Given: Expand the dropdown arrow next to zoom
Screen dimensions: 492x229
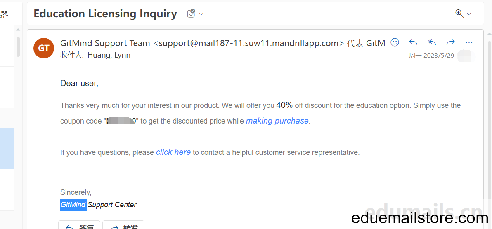Looking at the screenshot, I should tap(469, 14).
